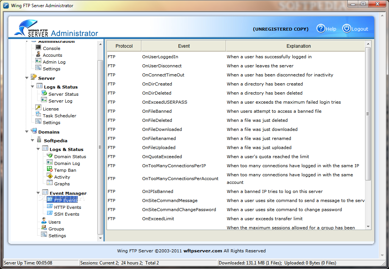Collapse Logs & Status under Server
The width and height of the screenshot is (389, 269).
click(x=33, y=87)
